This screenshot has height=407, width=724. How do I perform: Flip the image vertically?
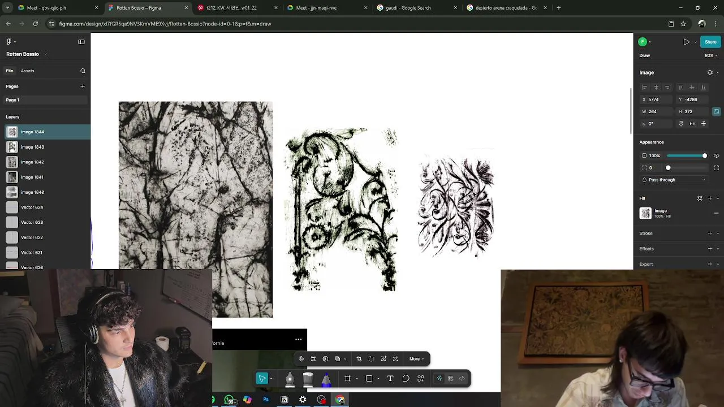pyautogui.click(x=704, y=124)
